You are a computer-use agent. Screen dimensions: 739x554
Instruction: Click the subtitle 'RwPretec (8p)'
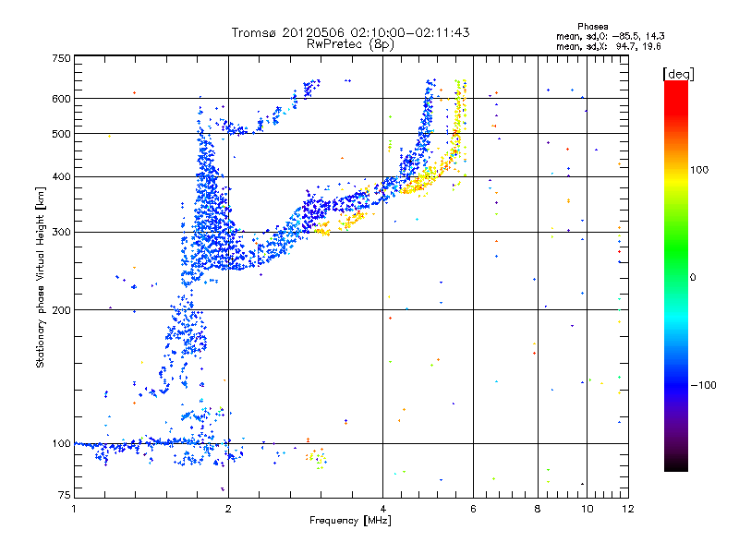[x=350, y=44]
